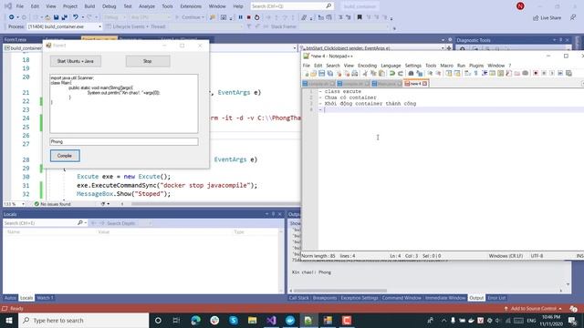The height and width of the screenshot is (328, 584).
Task: Open Live Share in Visual Studio
Action: coord(547,18)
